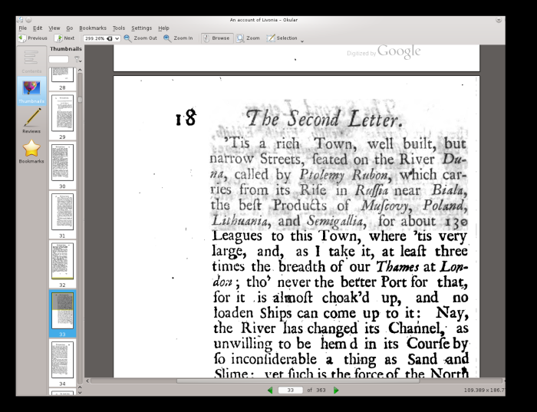Open the Reviews pencil panel
Image resolution: width=537 pixels, height=412 pixels.
click(31, 120)
